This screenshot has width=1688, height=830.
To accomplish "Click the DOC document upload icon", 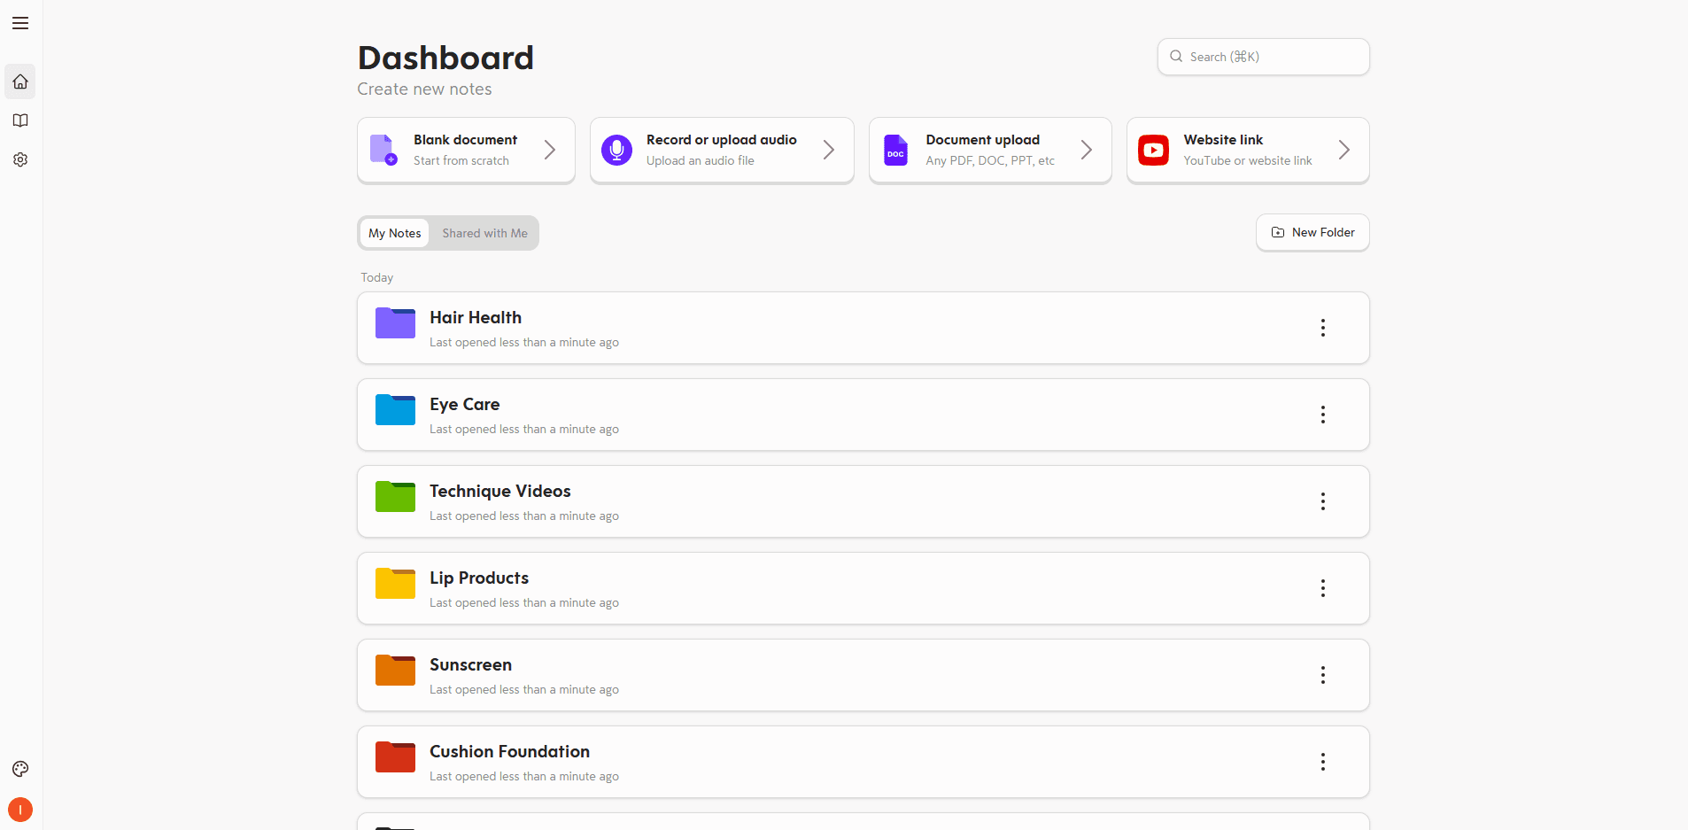I will pos(896,150).
